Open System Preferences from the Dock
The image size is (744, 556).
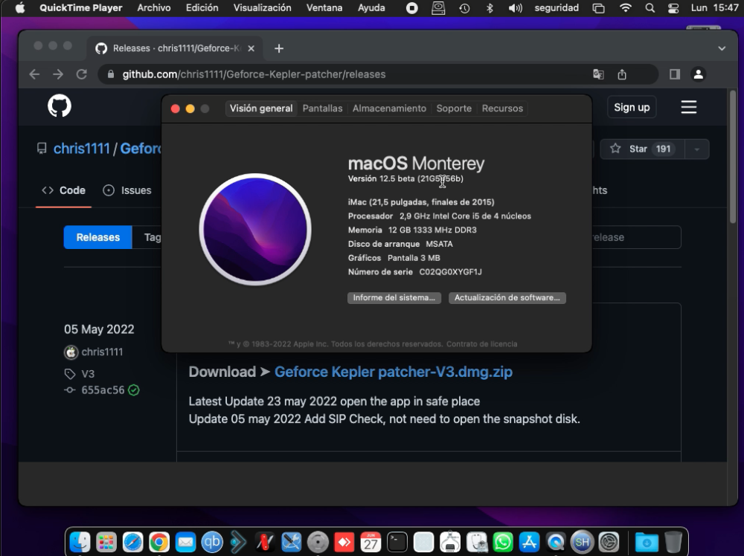609,542
